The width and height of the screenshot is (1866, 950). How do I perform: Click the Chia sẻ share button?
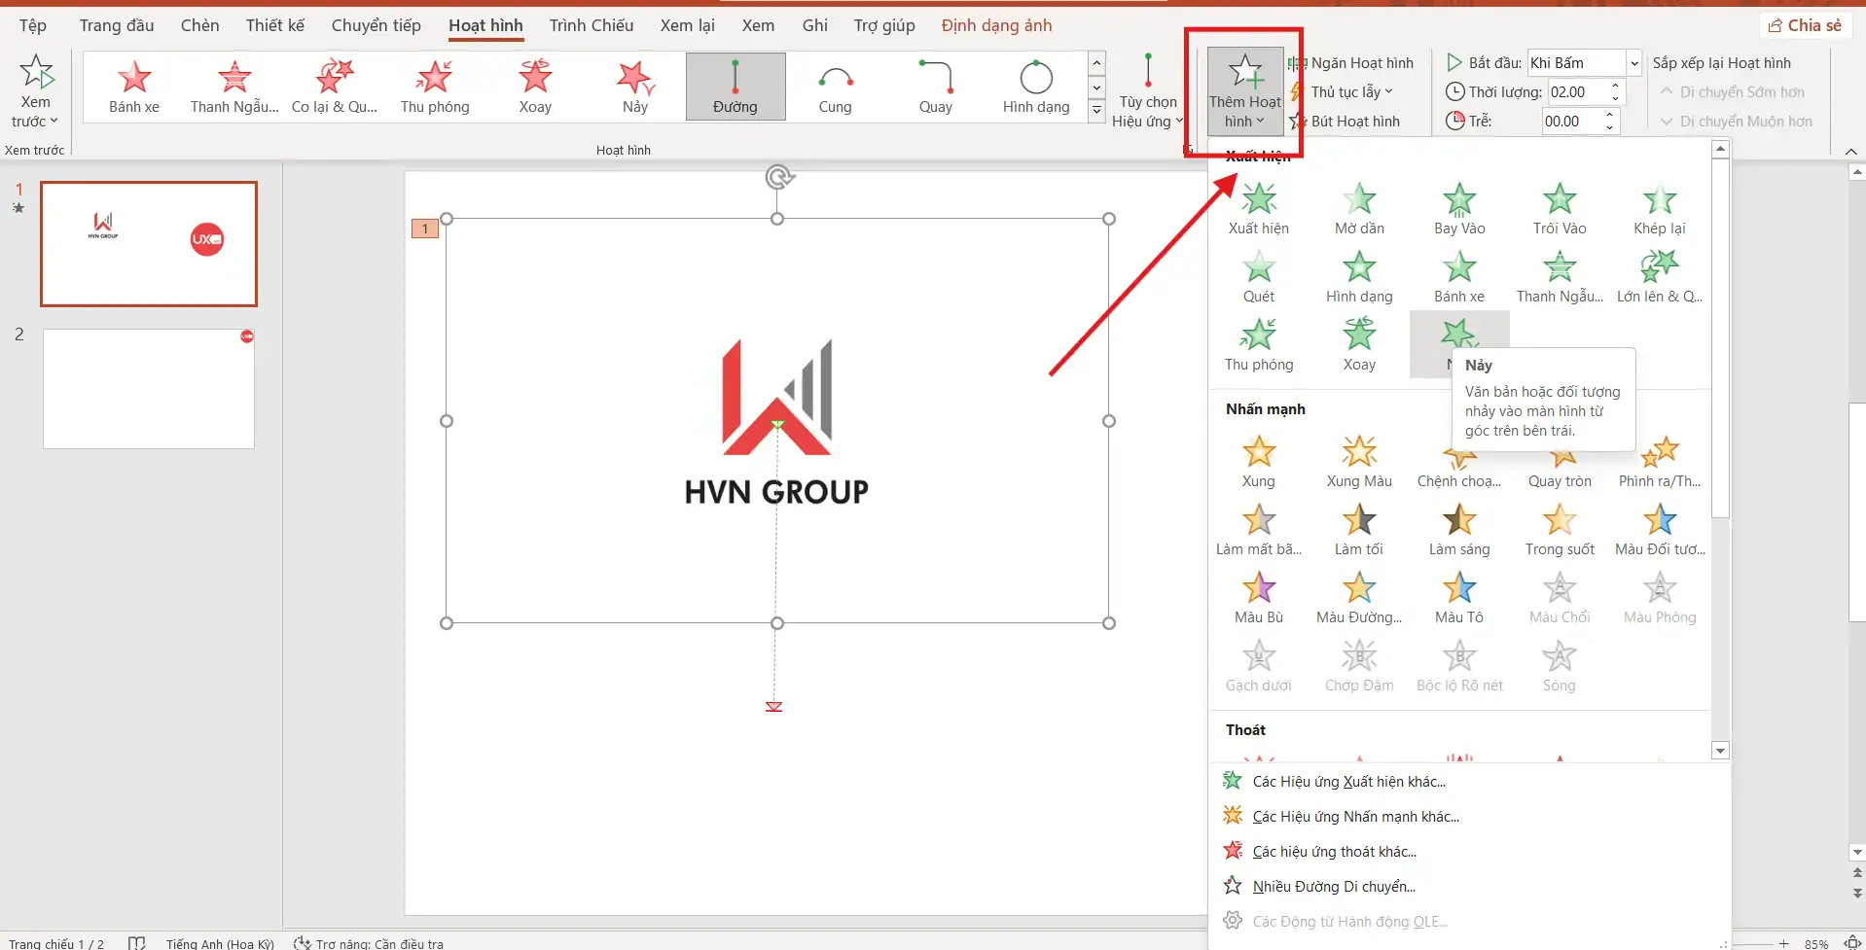1805,25
